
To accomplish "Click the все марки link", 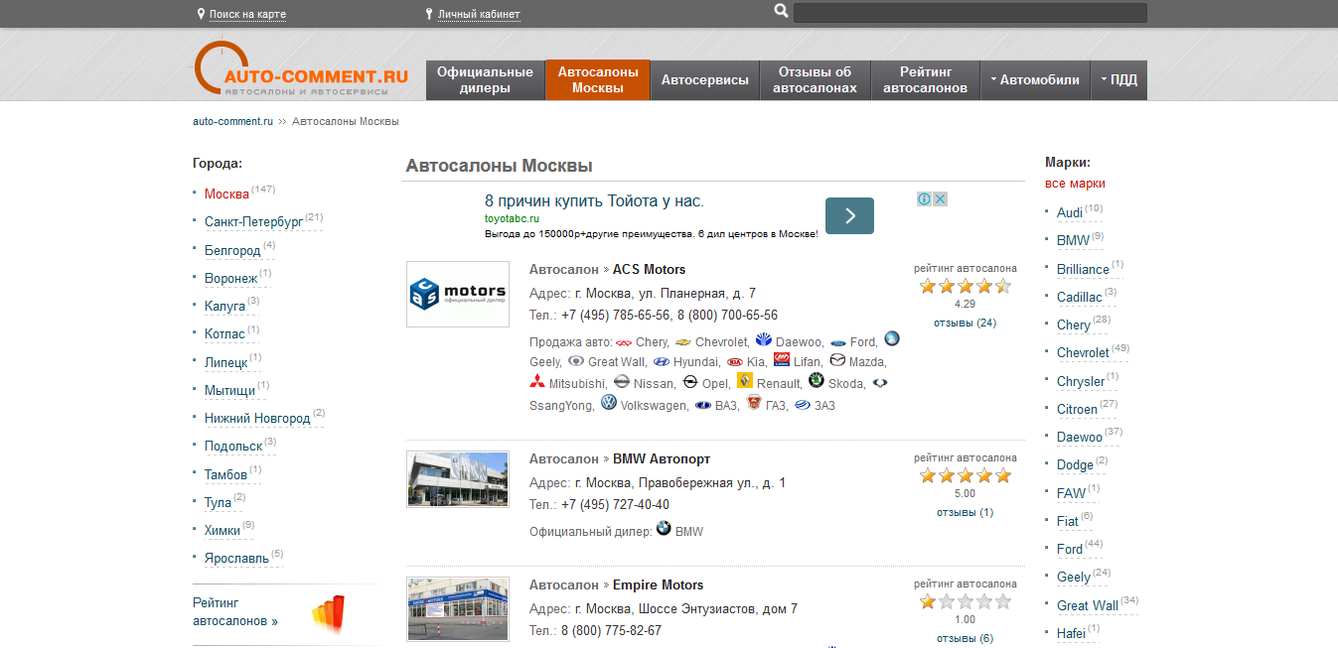I will [1075, 184].
